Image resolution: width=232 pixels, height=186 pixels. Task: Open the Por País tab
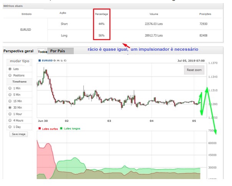tap(58, 51)
